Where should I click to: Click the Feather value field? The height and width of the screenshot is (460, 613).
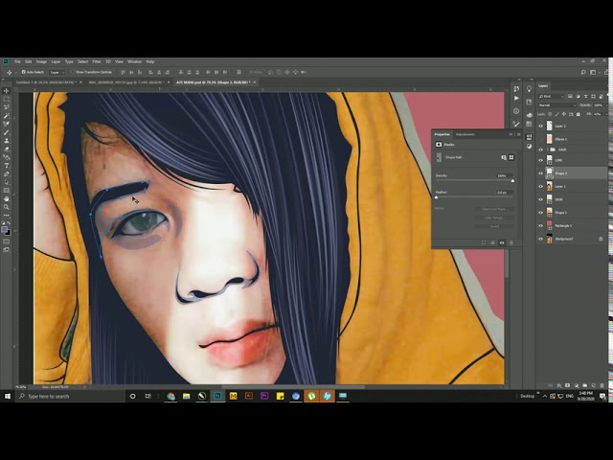505,193
